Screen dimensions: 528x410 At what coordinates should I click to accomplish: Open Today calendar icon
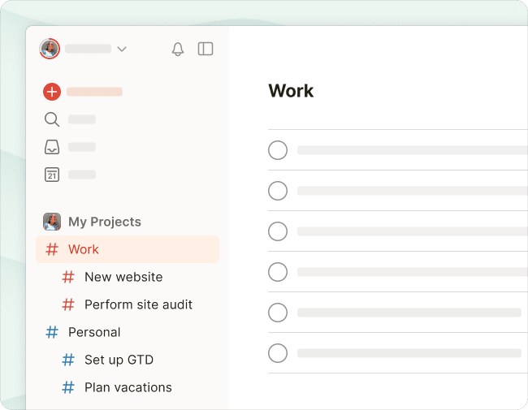coord(52,175)
